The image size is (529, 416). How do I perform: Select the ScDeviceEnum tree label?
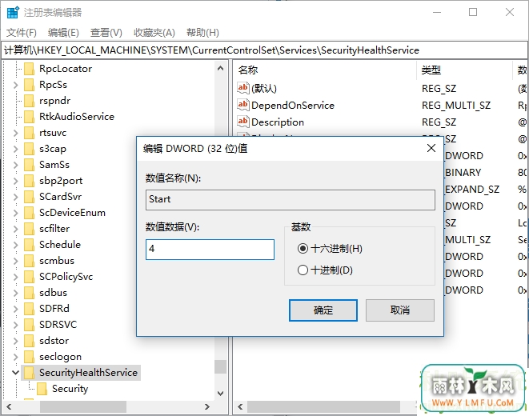pyautogui.click(x=72, y=213)
